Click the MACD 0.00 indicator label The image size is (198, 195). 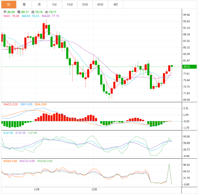(11, 104)
